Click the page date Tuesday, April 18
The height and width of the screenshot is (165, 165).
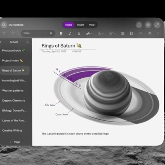(54, 52)
